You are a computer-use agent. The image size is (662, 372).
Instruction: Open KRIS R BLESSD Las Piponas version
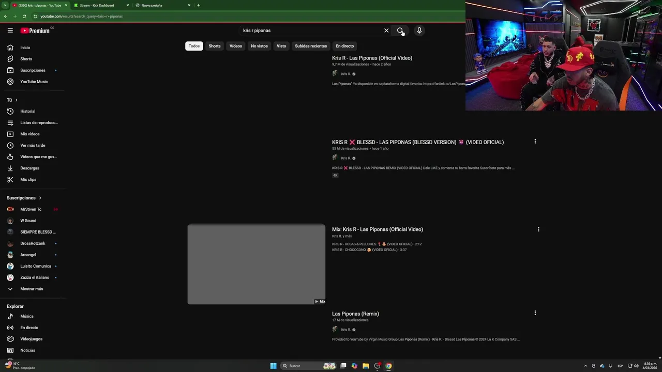pyautogui.click(x=418, y=142)
